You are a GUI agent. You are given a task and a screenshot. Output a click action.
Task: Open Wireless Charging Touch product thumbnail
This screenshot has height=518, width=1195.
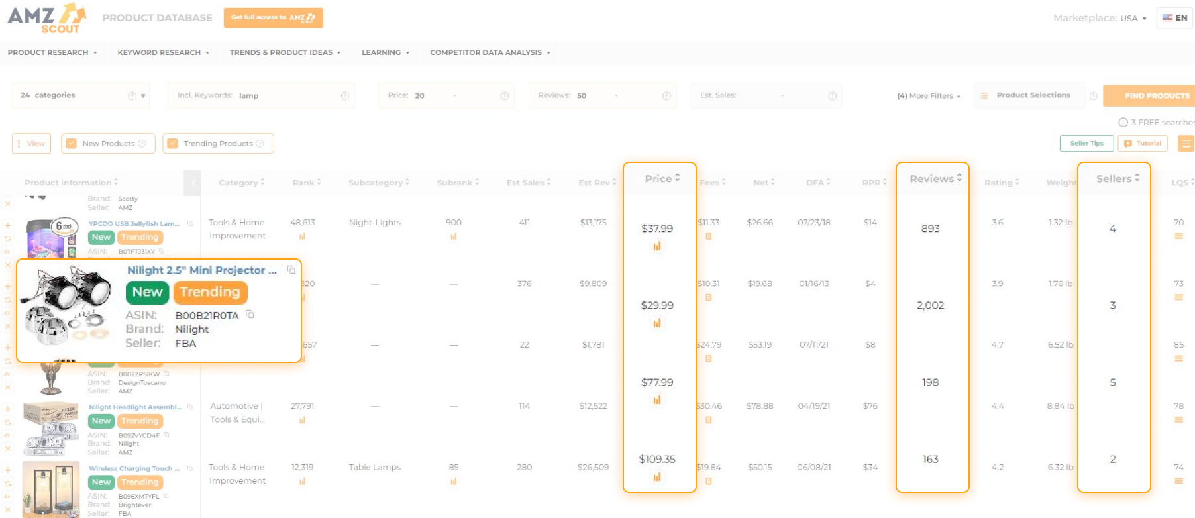(51, 490)
